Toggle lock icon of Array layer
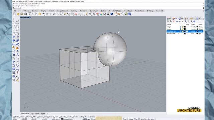Image resolution: width=214 pixels, height=120 pixels. (x=183, y=29)
